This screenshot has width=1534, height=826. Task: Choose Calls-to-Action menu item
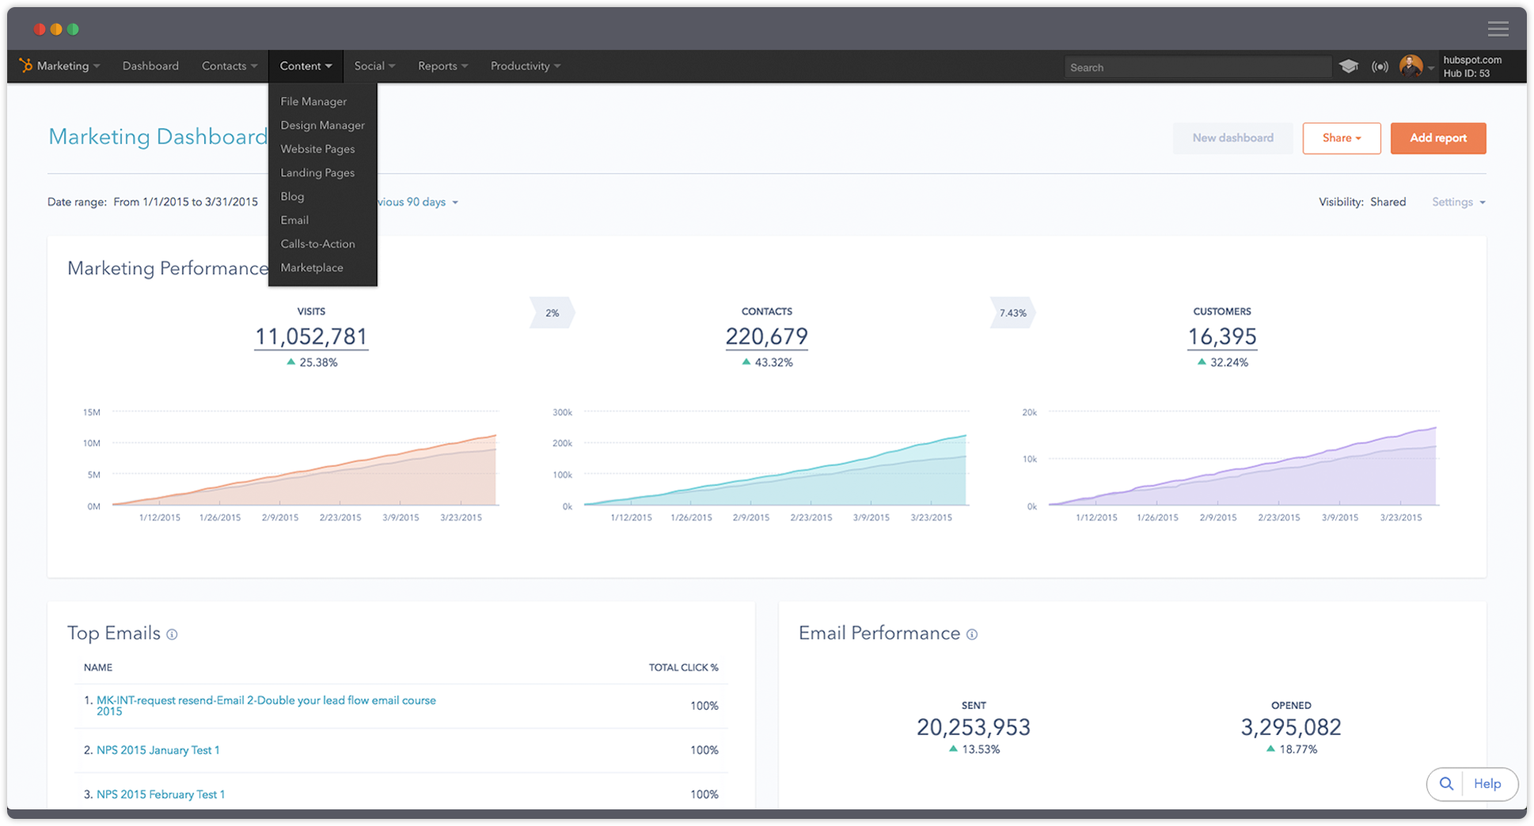[x=317, y=244]
